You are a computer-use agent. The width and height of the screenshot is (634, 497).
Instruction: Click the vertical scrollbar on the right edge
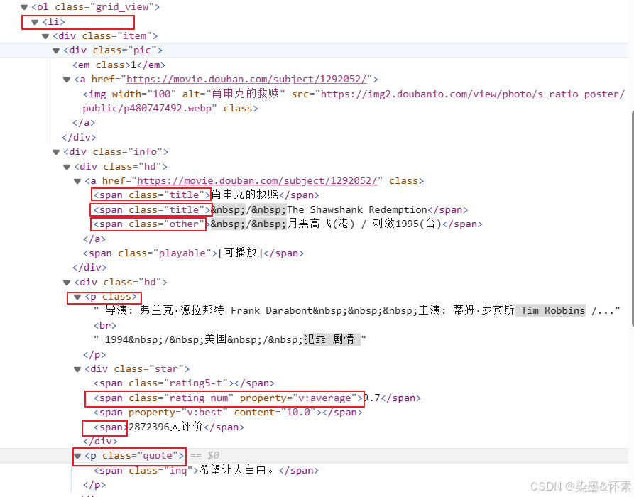click(x=632, y=219)
